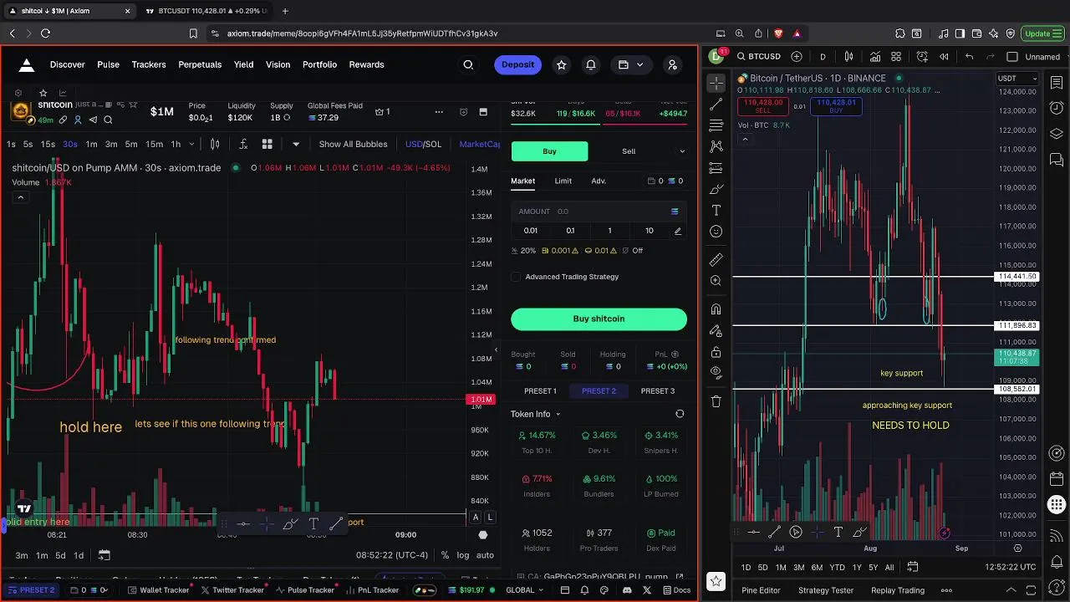Open the Rewards page in Axiom

pyautogui.click(x=366, y=64)
